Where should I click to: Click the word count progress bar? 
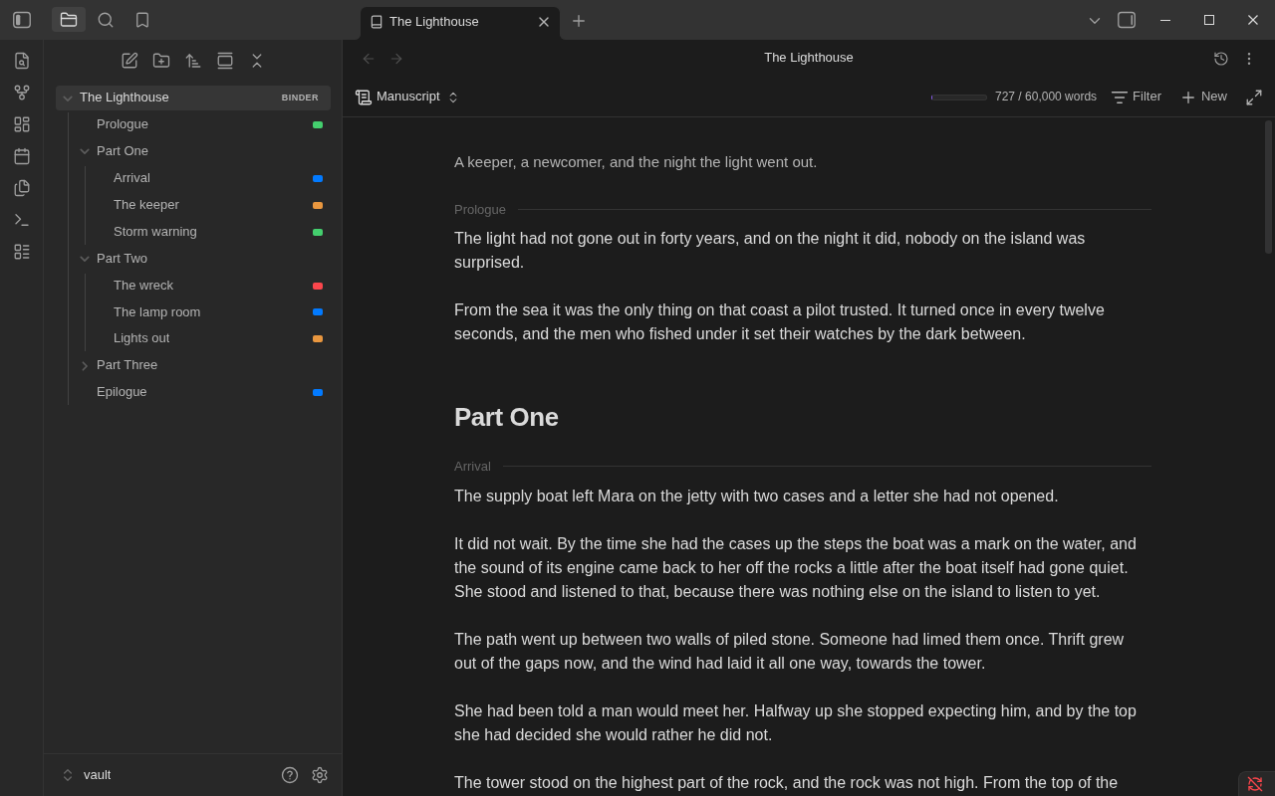(959, 98)
